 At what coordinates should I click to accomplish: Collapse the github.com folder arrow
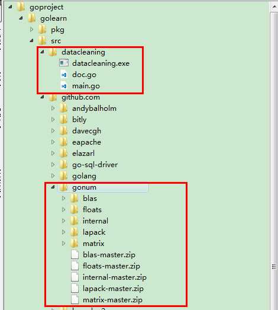pyautogui.click(x=42, y=97)
